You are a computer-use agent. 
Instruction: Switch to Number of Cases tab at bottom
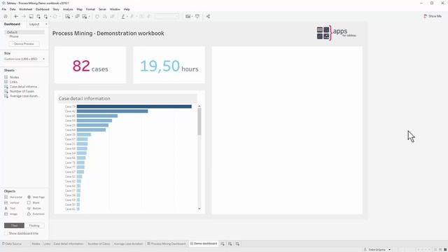pos(99,244)
